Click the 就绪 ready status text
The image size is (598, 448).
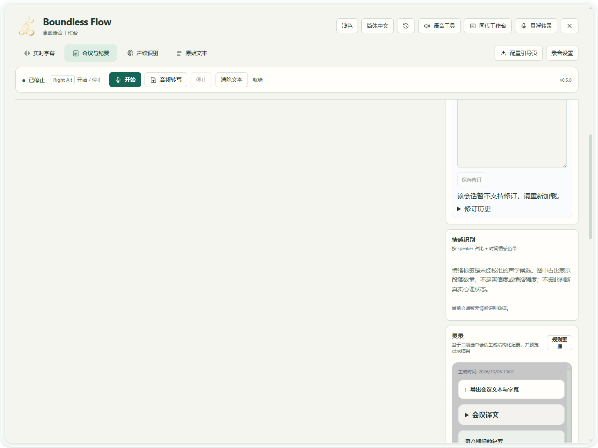click(x=258, y=80)
